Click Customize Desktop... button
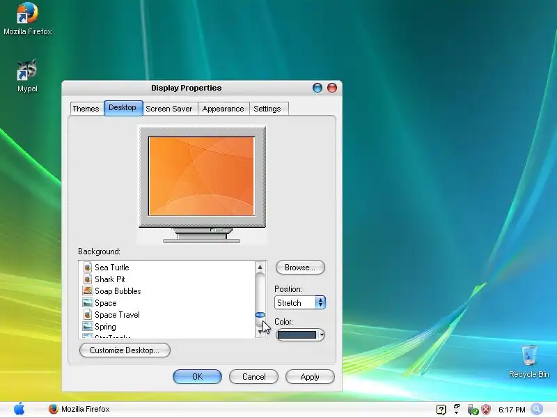 point(125,350)
